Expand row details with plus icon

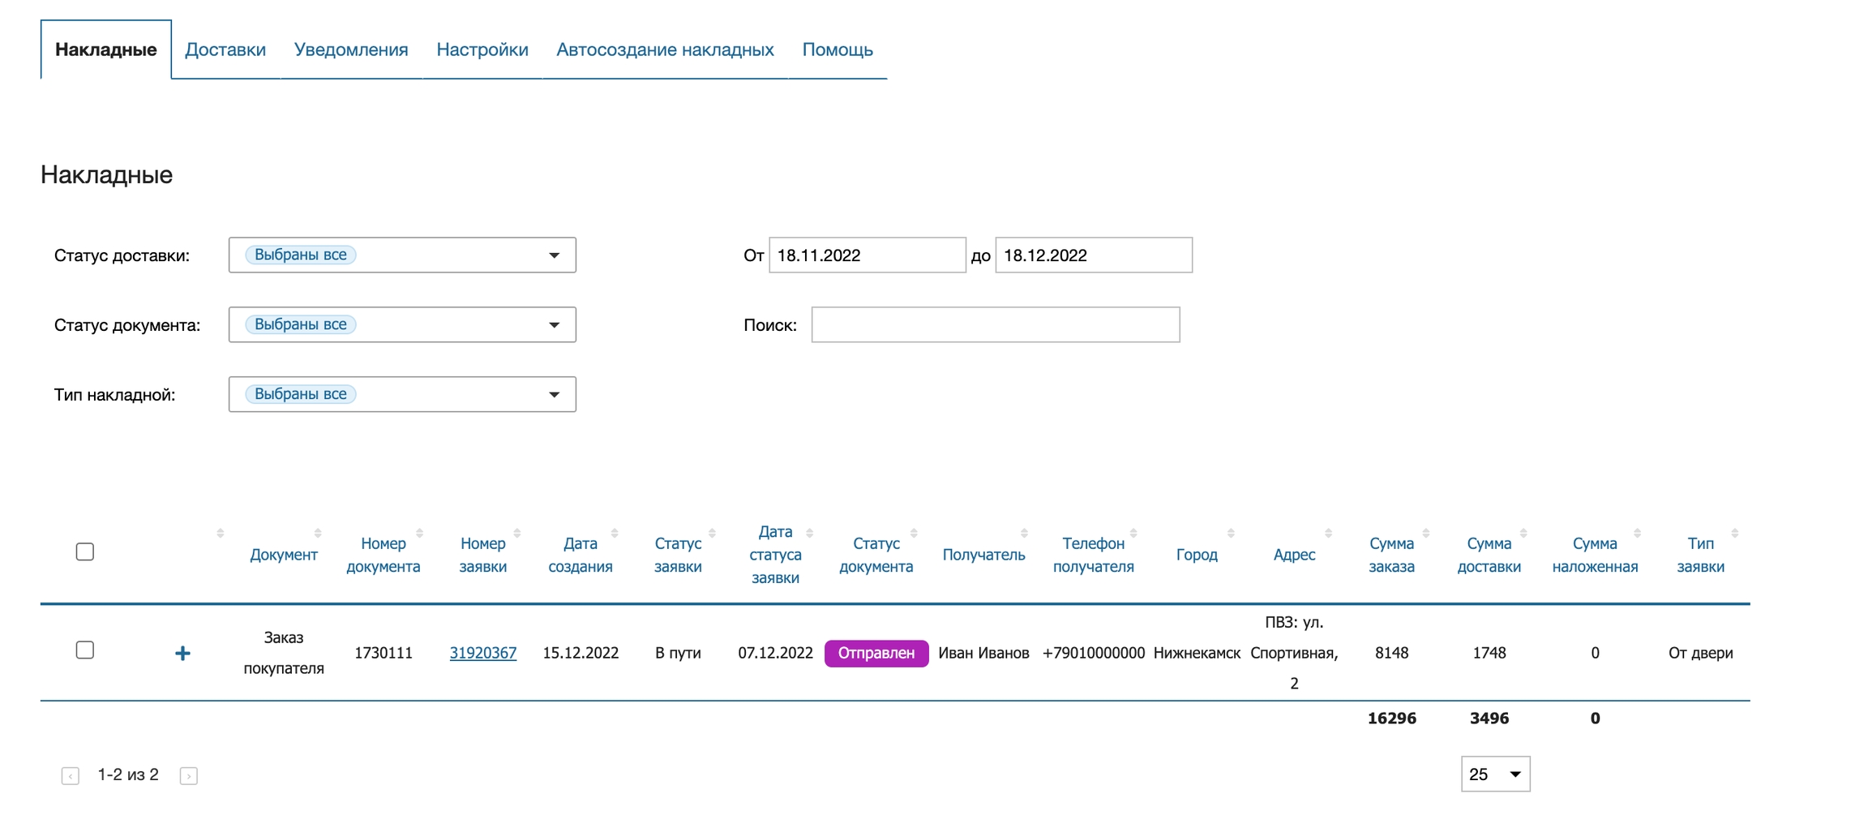coord(182,653)
